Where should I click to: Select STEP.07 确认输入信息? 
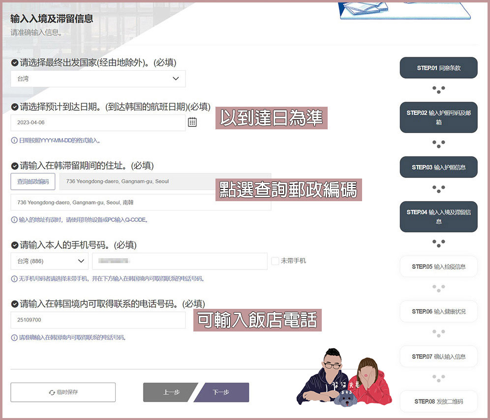point(439,357)
